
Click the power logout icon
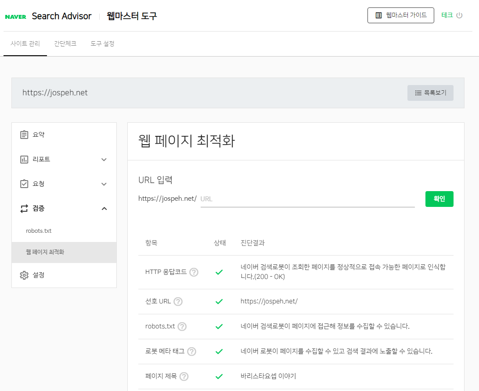coord(459,15)
